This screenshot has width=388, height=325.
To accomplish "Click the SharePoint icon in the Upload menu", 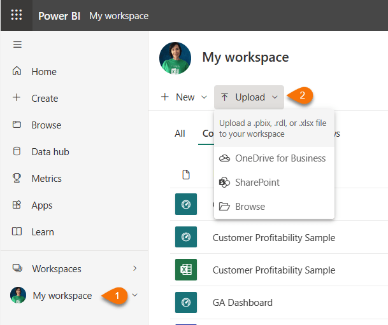I will (x=224, y=183).
